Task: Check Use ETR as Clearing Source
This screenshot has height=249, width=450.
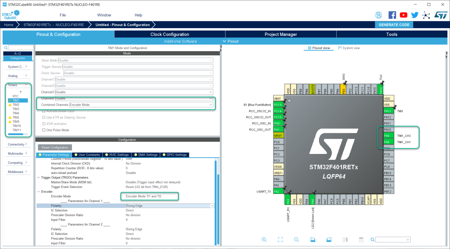Action: coord(44,118)
